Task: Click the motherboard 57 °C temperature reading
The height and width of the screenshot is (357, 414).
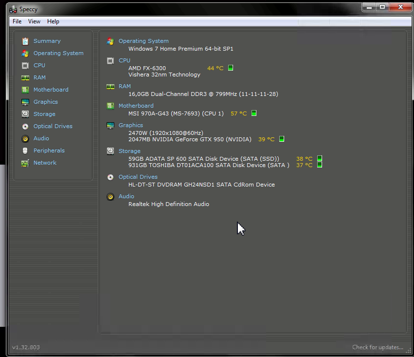Action: click(239, 113)
